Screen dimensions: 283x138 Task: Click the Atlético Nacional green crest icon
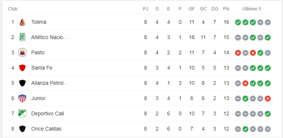[22, 37]
